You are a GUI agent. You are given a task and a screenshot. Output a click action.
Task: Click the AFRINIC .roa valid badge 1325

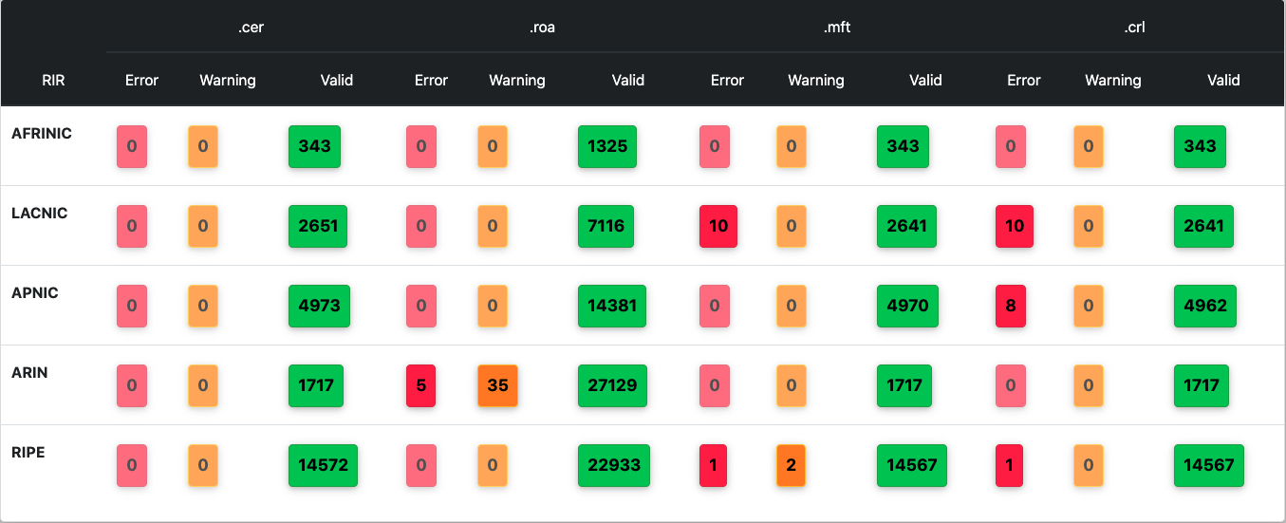(607, 146)
